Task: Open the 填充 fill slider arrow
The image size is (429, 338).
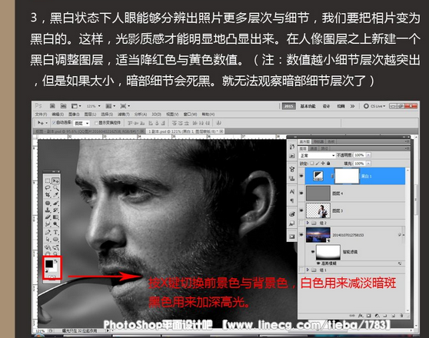Action: pos(368,164)
